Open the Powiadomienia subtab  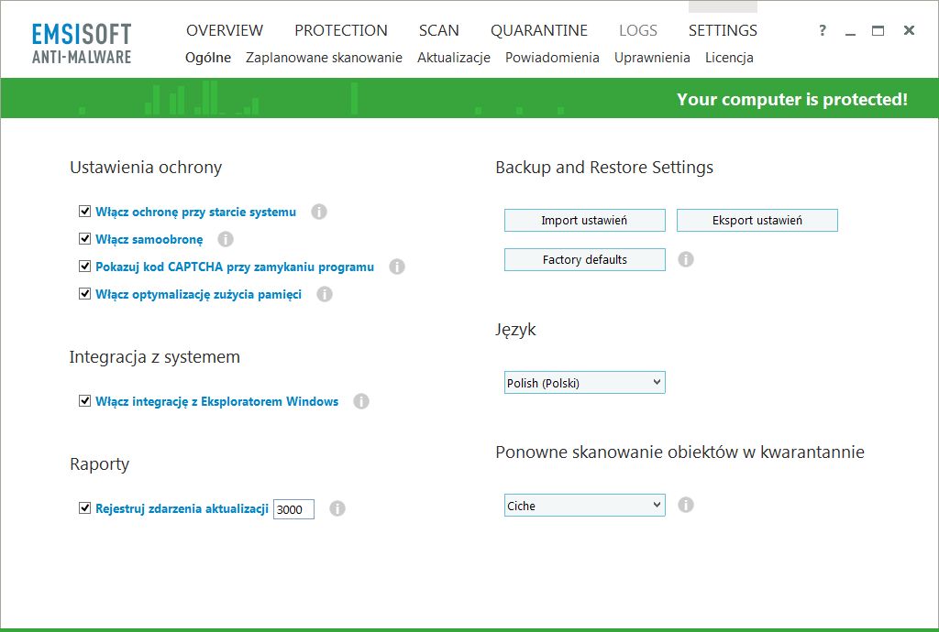[x=552, y=58]
